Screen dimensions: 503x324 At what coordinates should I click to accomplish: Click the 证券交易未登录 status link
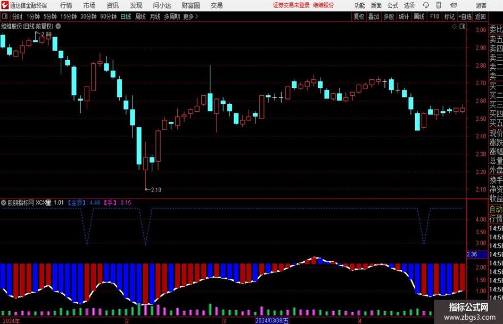click(291, 5)
